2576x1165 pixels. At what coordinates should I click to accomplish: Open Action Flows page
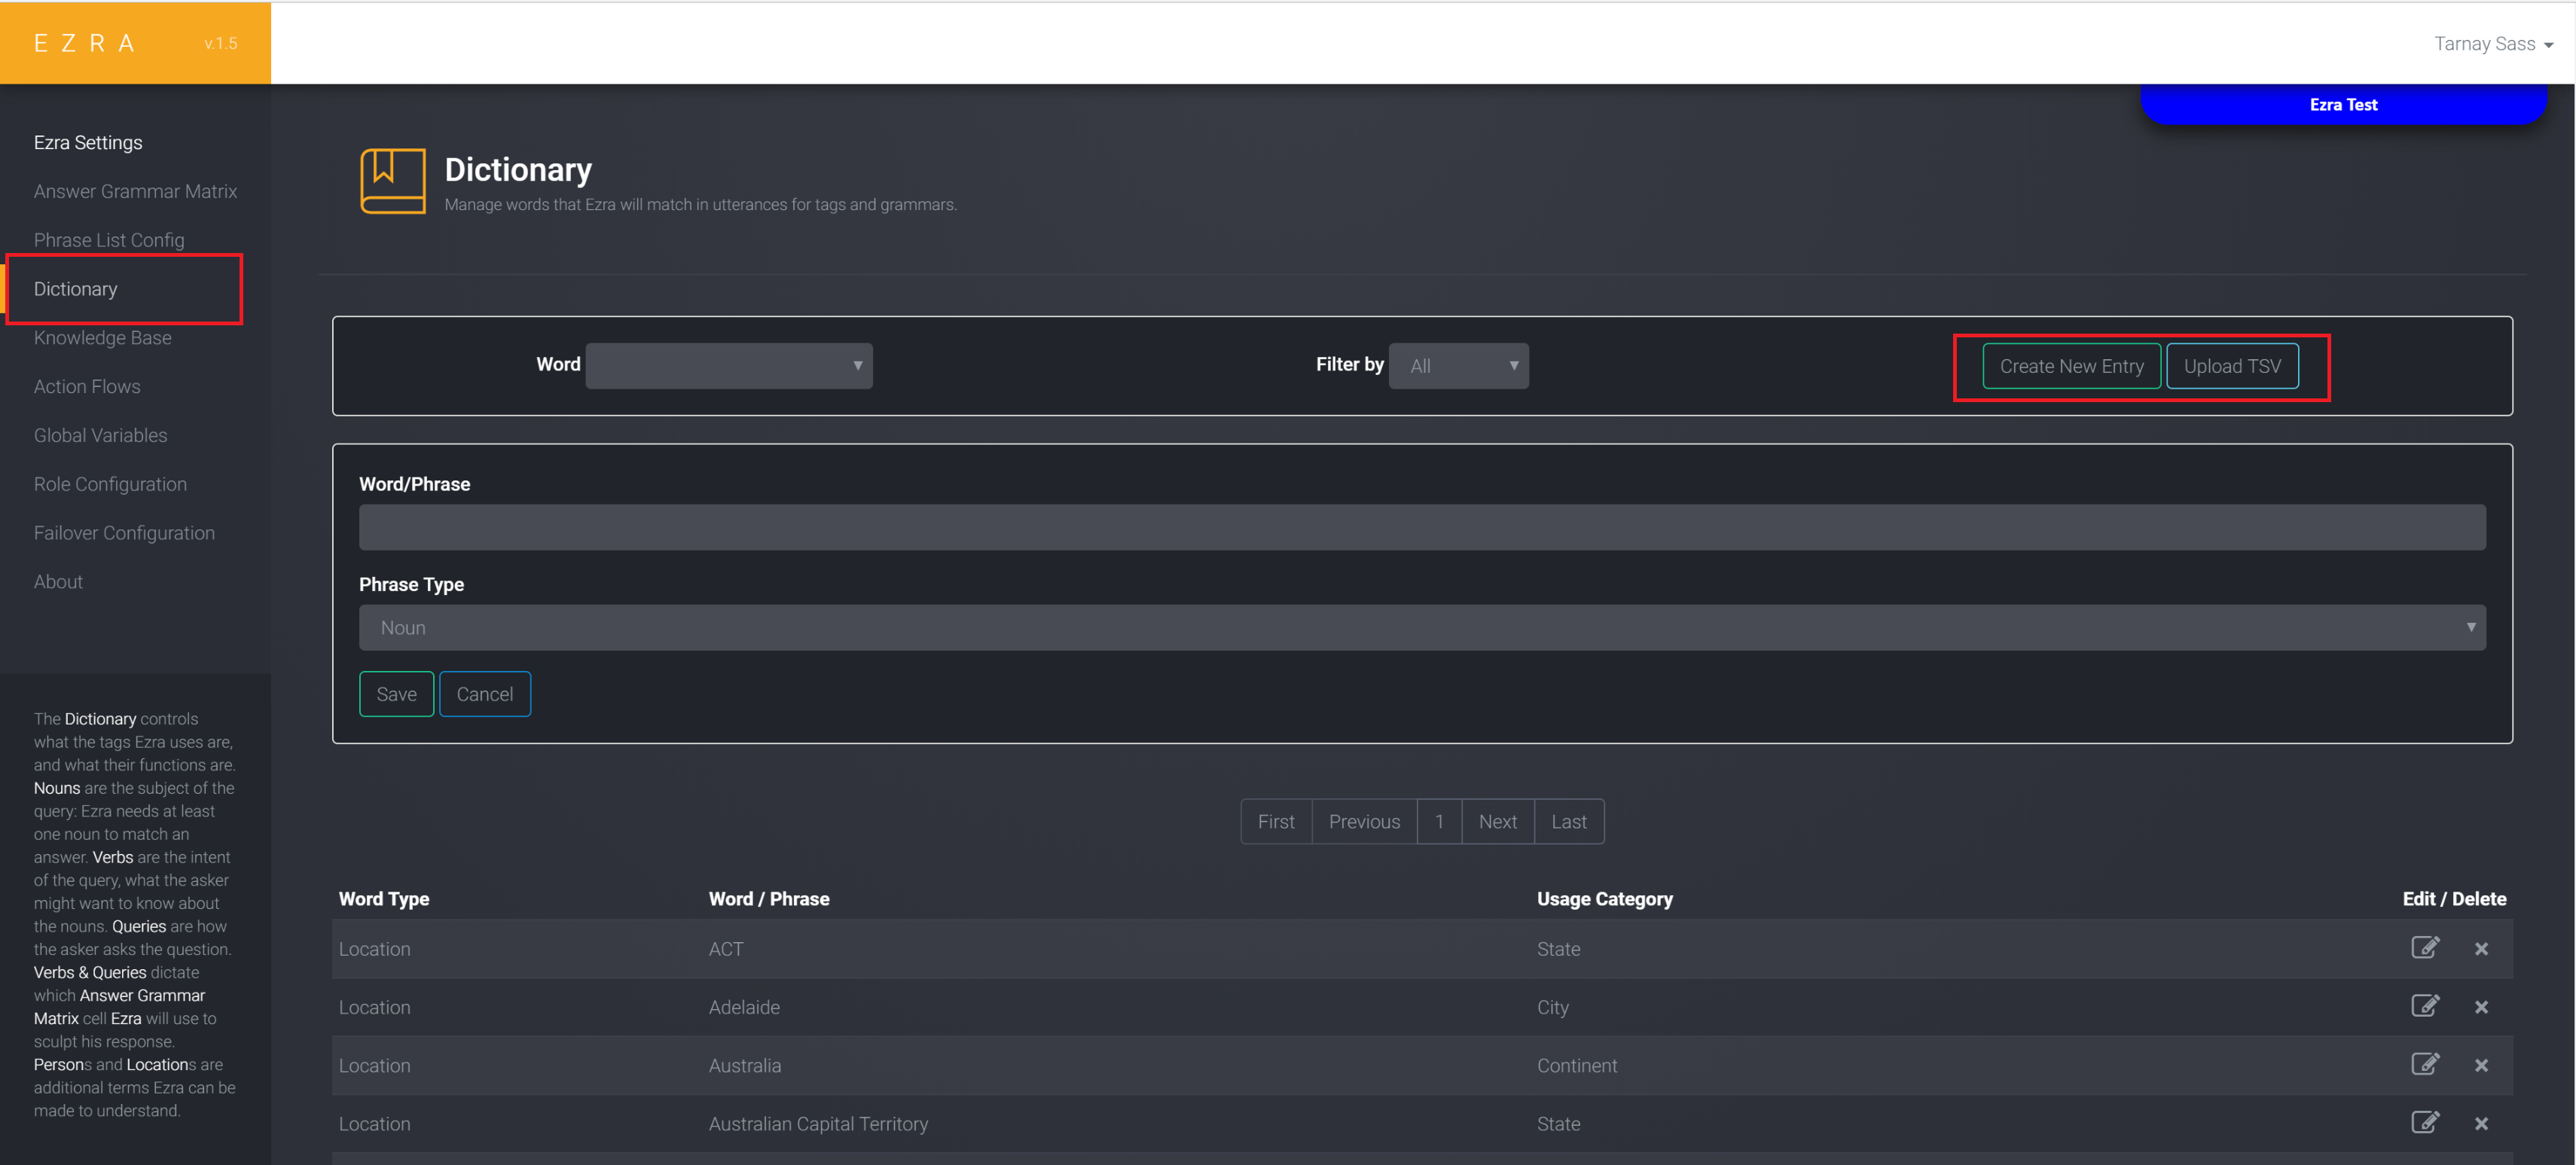tap(87, 386)
